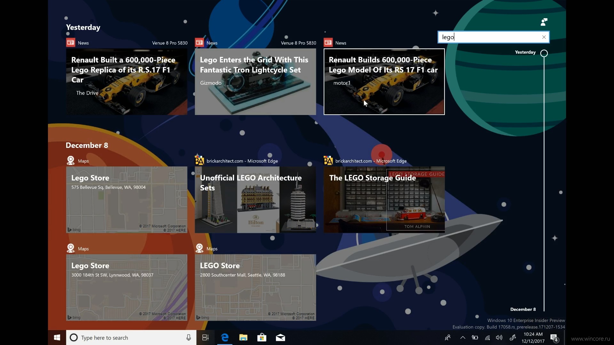The height and width of the screenshot is (345, 614).
Task: Open File Explorer from the taskbar
Action: pos(243,338)
